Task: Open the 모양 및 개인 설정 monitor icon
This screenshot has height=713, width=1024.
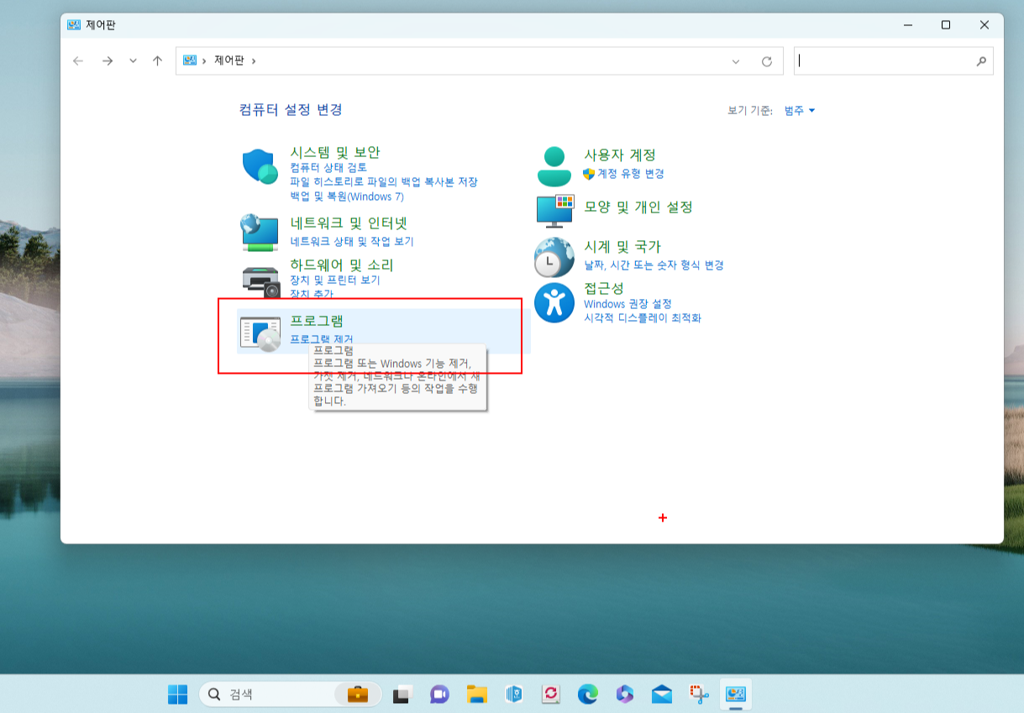Action: 554,211
